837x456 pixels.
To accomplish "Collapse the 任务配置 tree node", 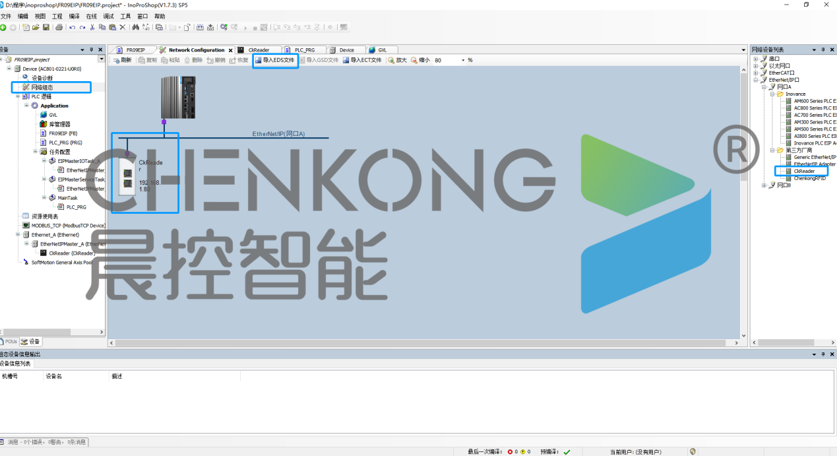I will pyautogui.click(x=35, y=151).
